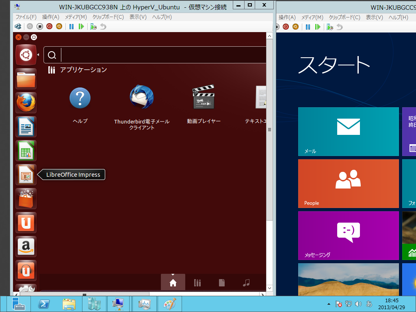416x312 pixels.
Task: Open 表示(V) menu in Ubuntu VM window
Action: click(x=138, y=17)
